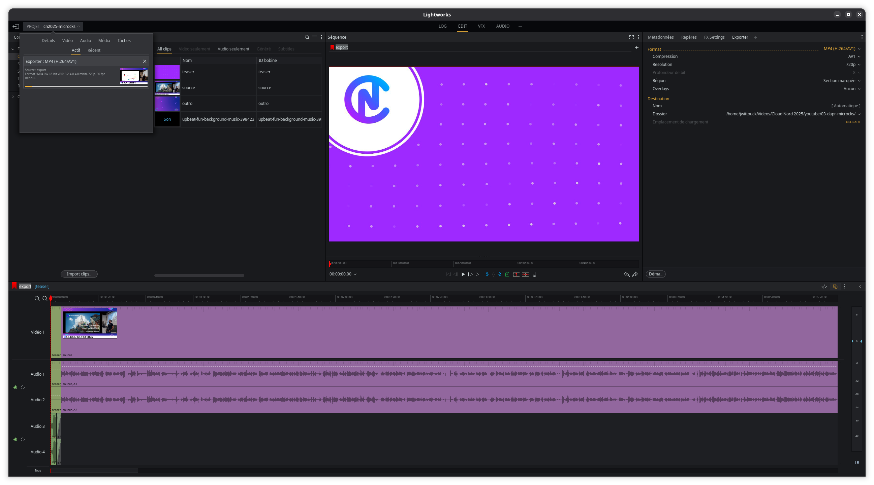Click the microphone voice-over record icon
874x485 pixels.
(534, 274)
